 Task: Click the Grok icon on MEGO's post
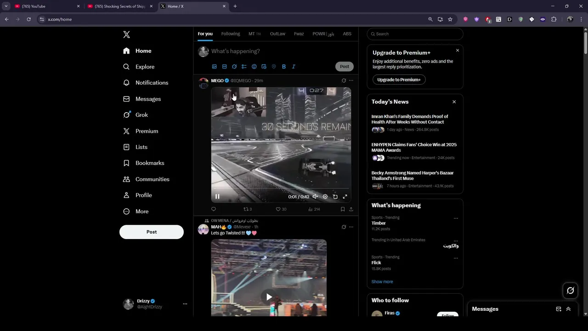tap(344, 80)
